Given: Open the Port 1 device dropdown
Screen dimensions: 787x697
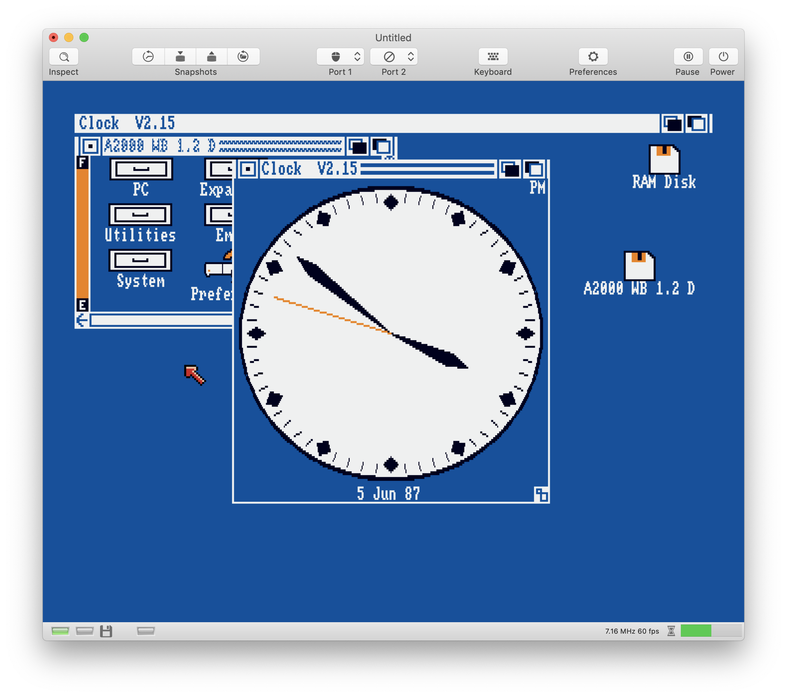Looking at the screenshot, I should (x=340, y=57).
